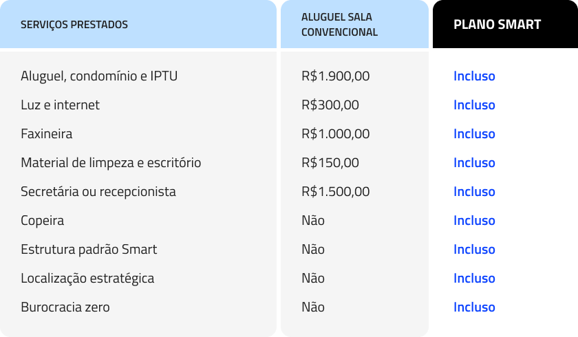578x337 pixels.
Task: Click the ALUGUEL SALA CONVENCIONAL header
Action: tap(339, 25)
